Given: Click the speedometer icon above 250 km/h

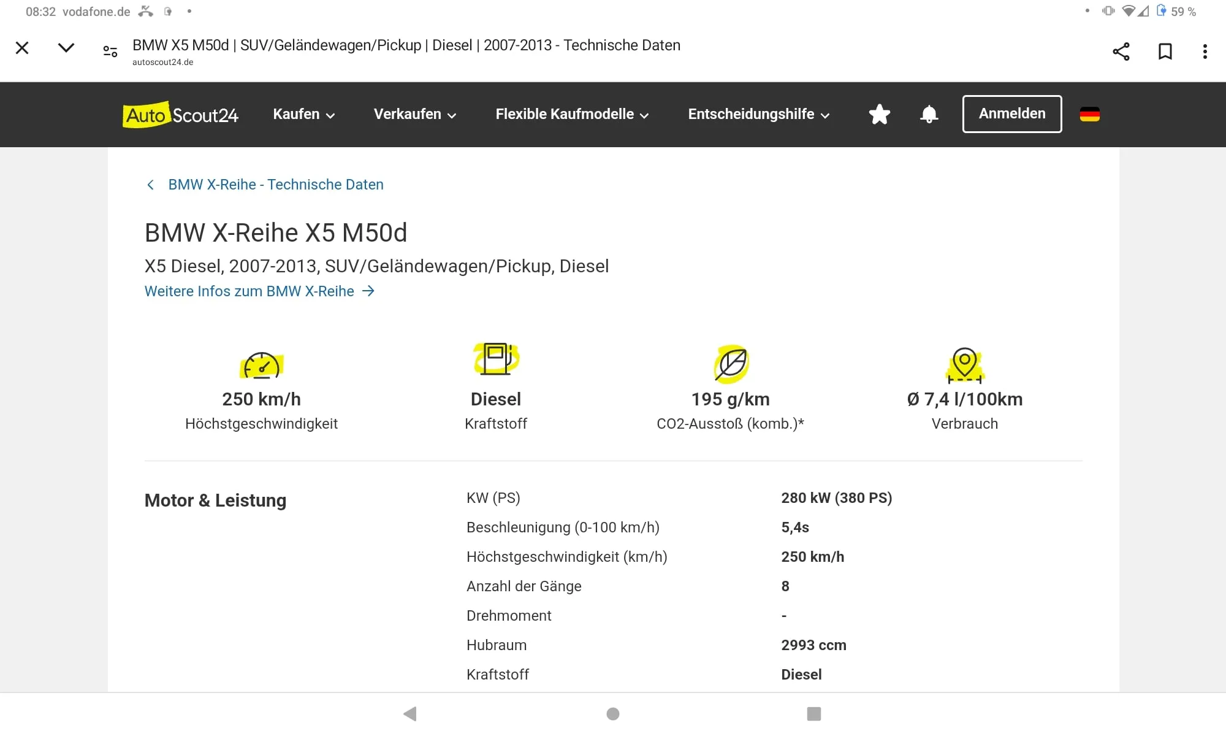Looking at the screenshot, I should pyautogui.click(x=262, y=366).
